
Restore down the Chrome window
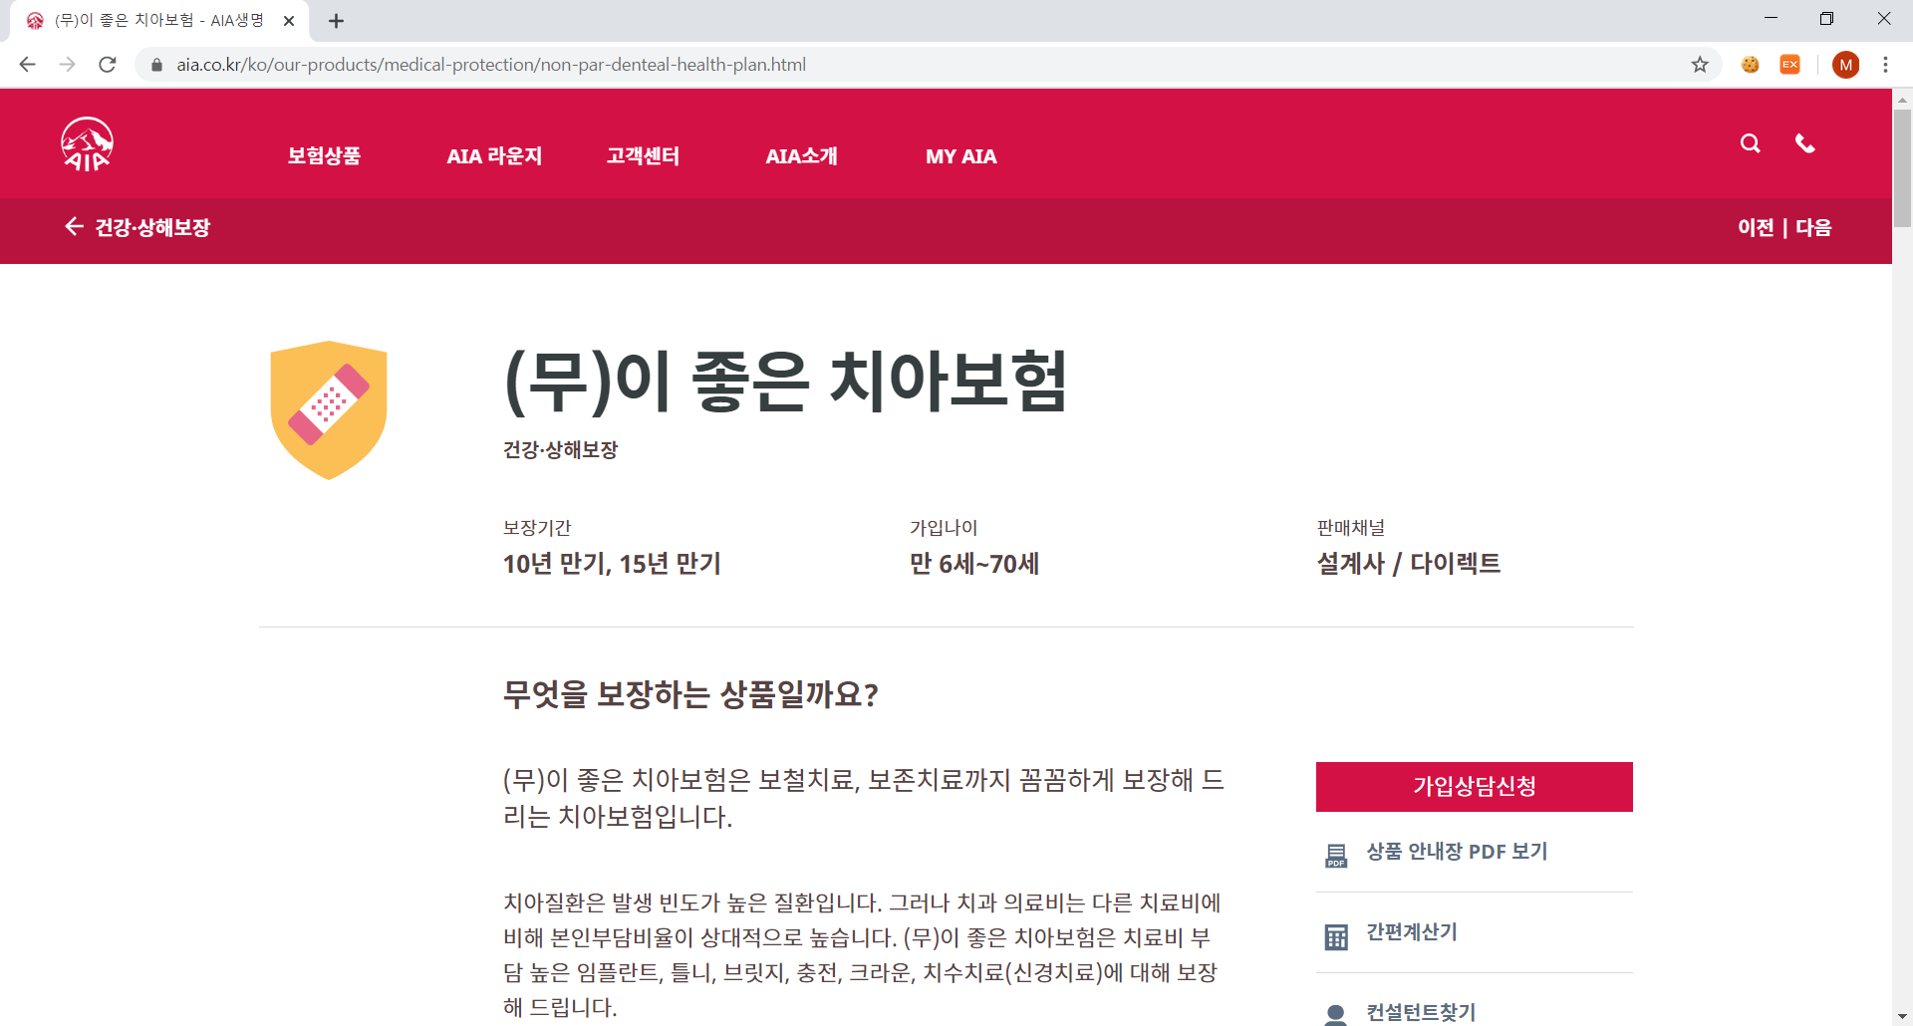coord(1826,18)
